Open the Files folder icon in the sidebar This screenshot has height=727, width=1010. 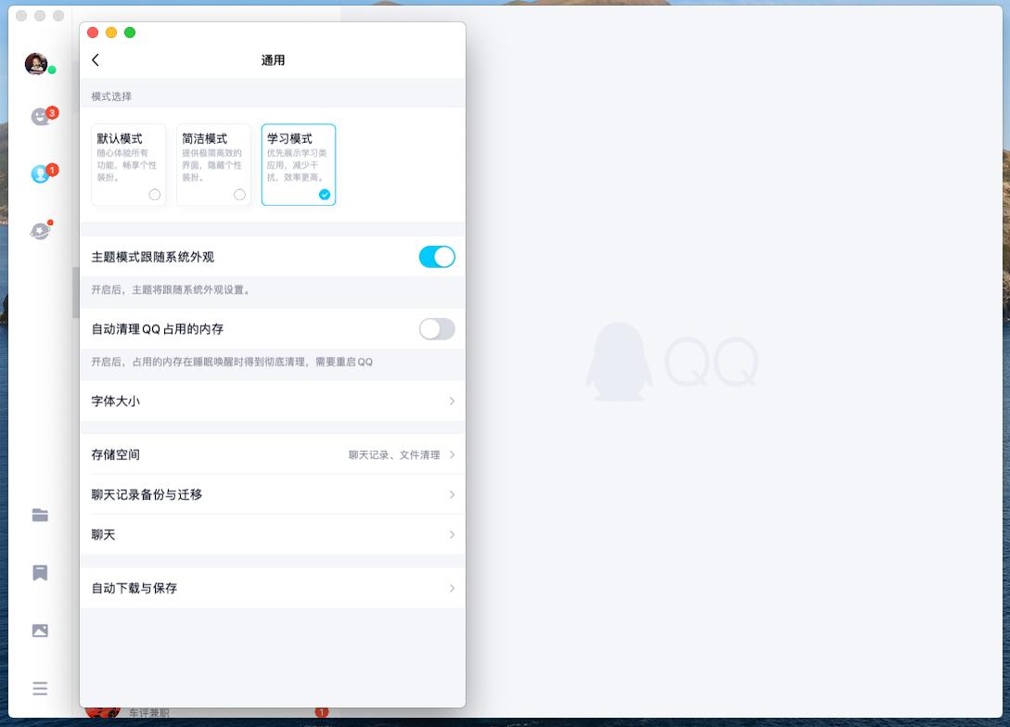(40, 516)
